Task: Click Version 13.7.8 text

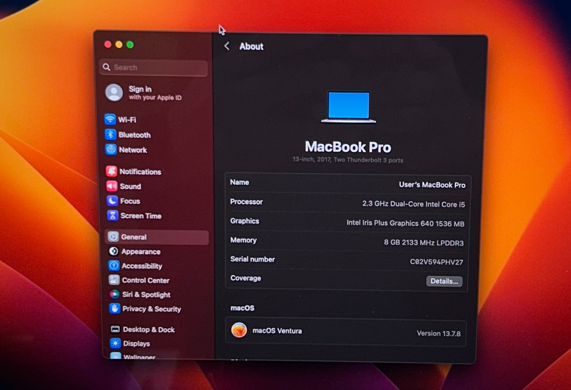Action: (x=439, y=333)
